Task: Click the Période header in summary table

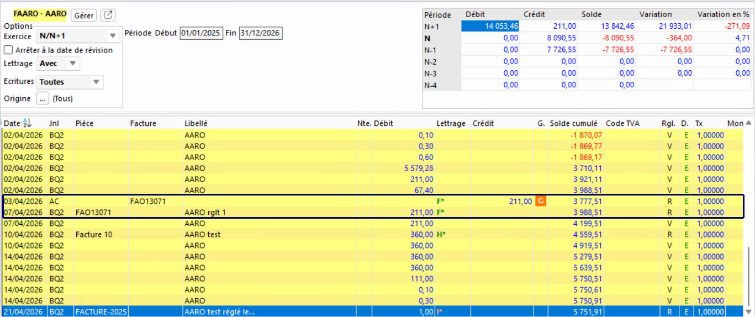Action: click(x=437, y=15)
